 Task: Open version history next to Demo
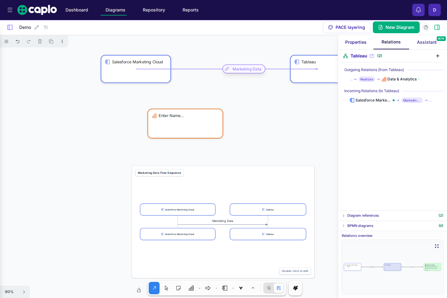tap(46, 27)
